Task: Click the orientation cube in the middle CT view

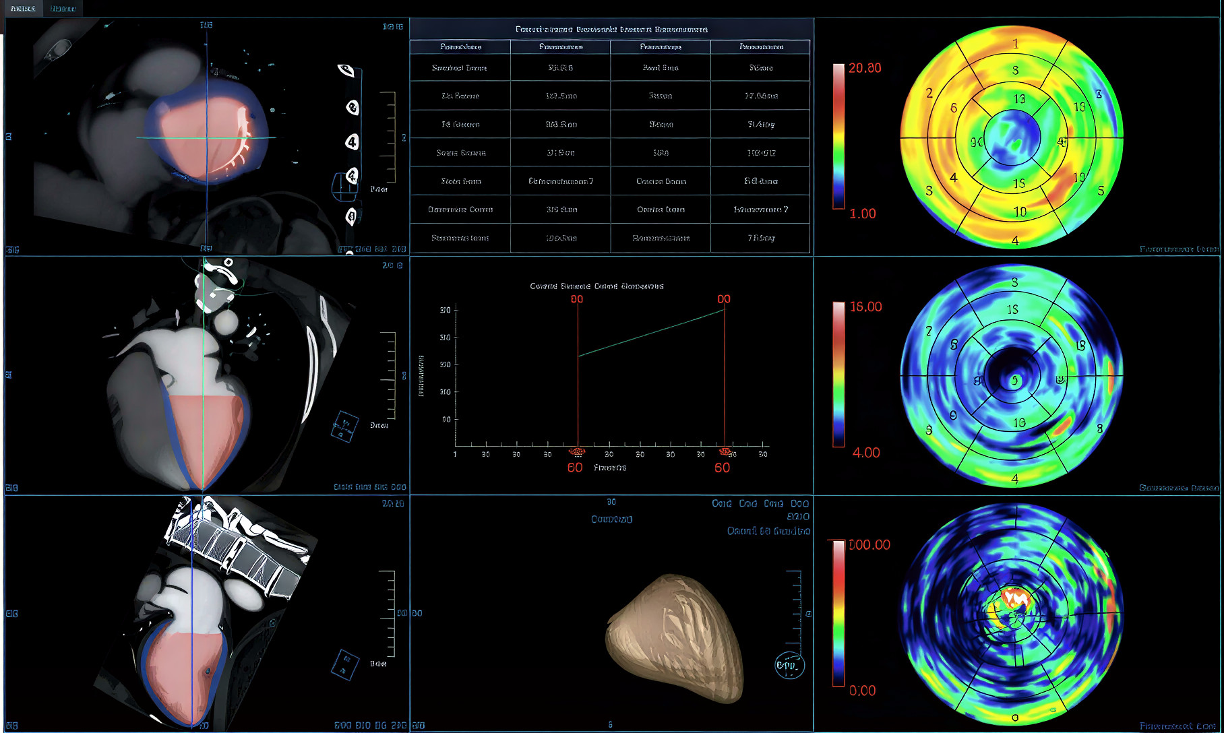Action: [x=345, y=426]
